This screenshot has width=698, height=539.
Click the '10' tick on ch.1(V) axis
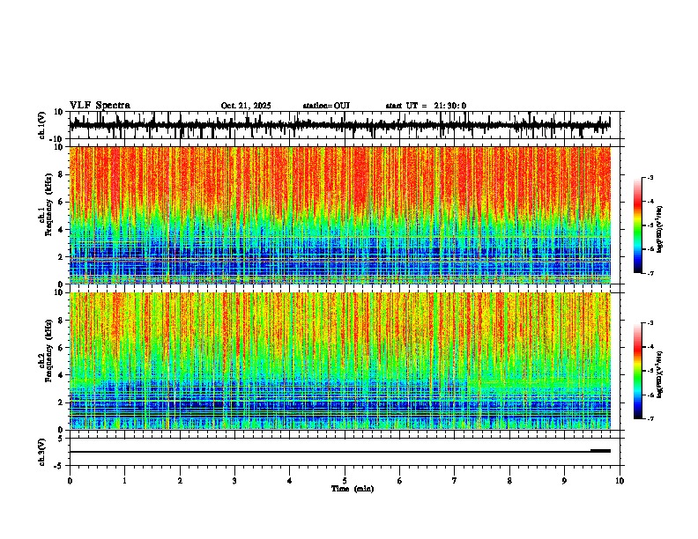click(x=60, y=112)
